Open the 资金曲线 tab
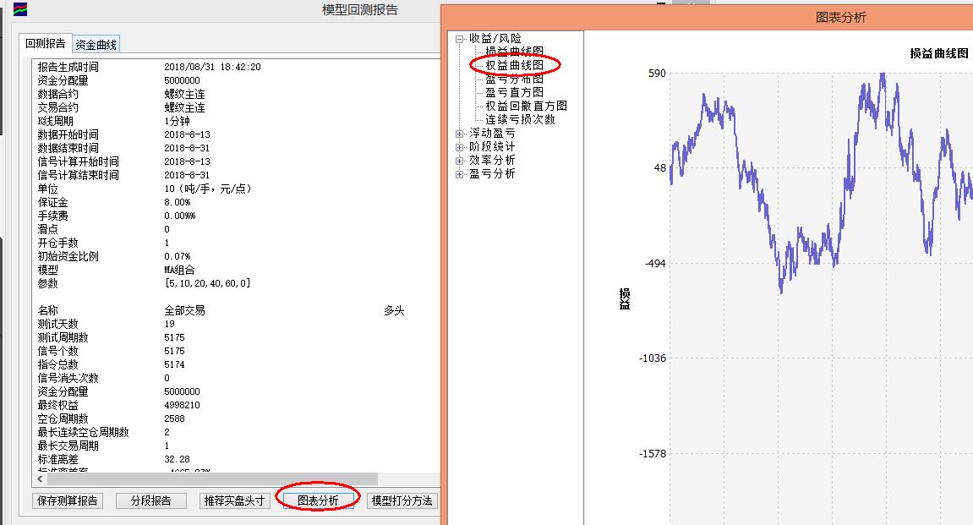This screenshot has height=525, width=973. [x=96, y=45]
